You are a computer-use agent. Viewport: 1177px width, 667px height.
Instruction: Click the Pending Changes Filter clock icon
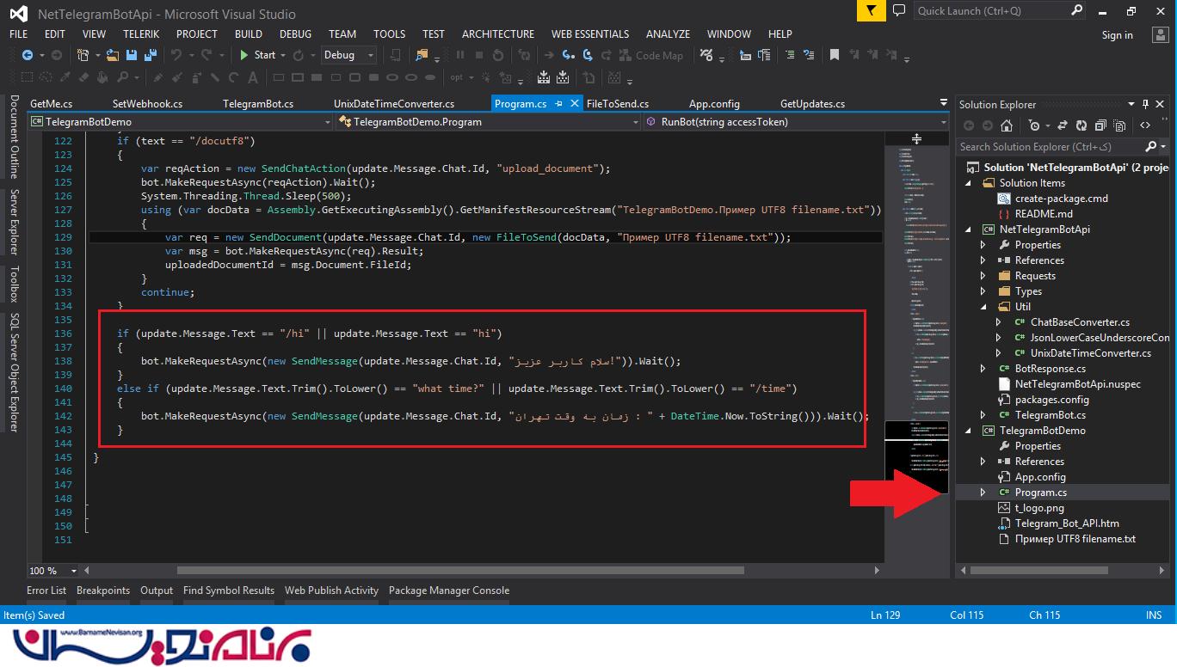point(1034,125)
